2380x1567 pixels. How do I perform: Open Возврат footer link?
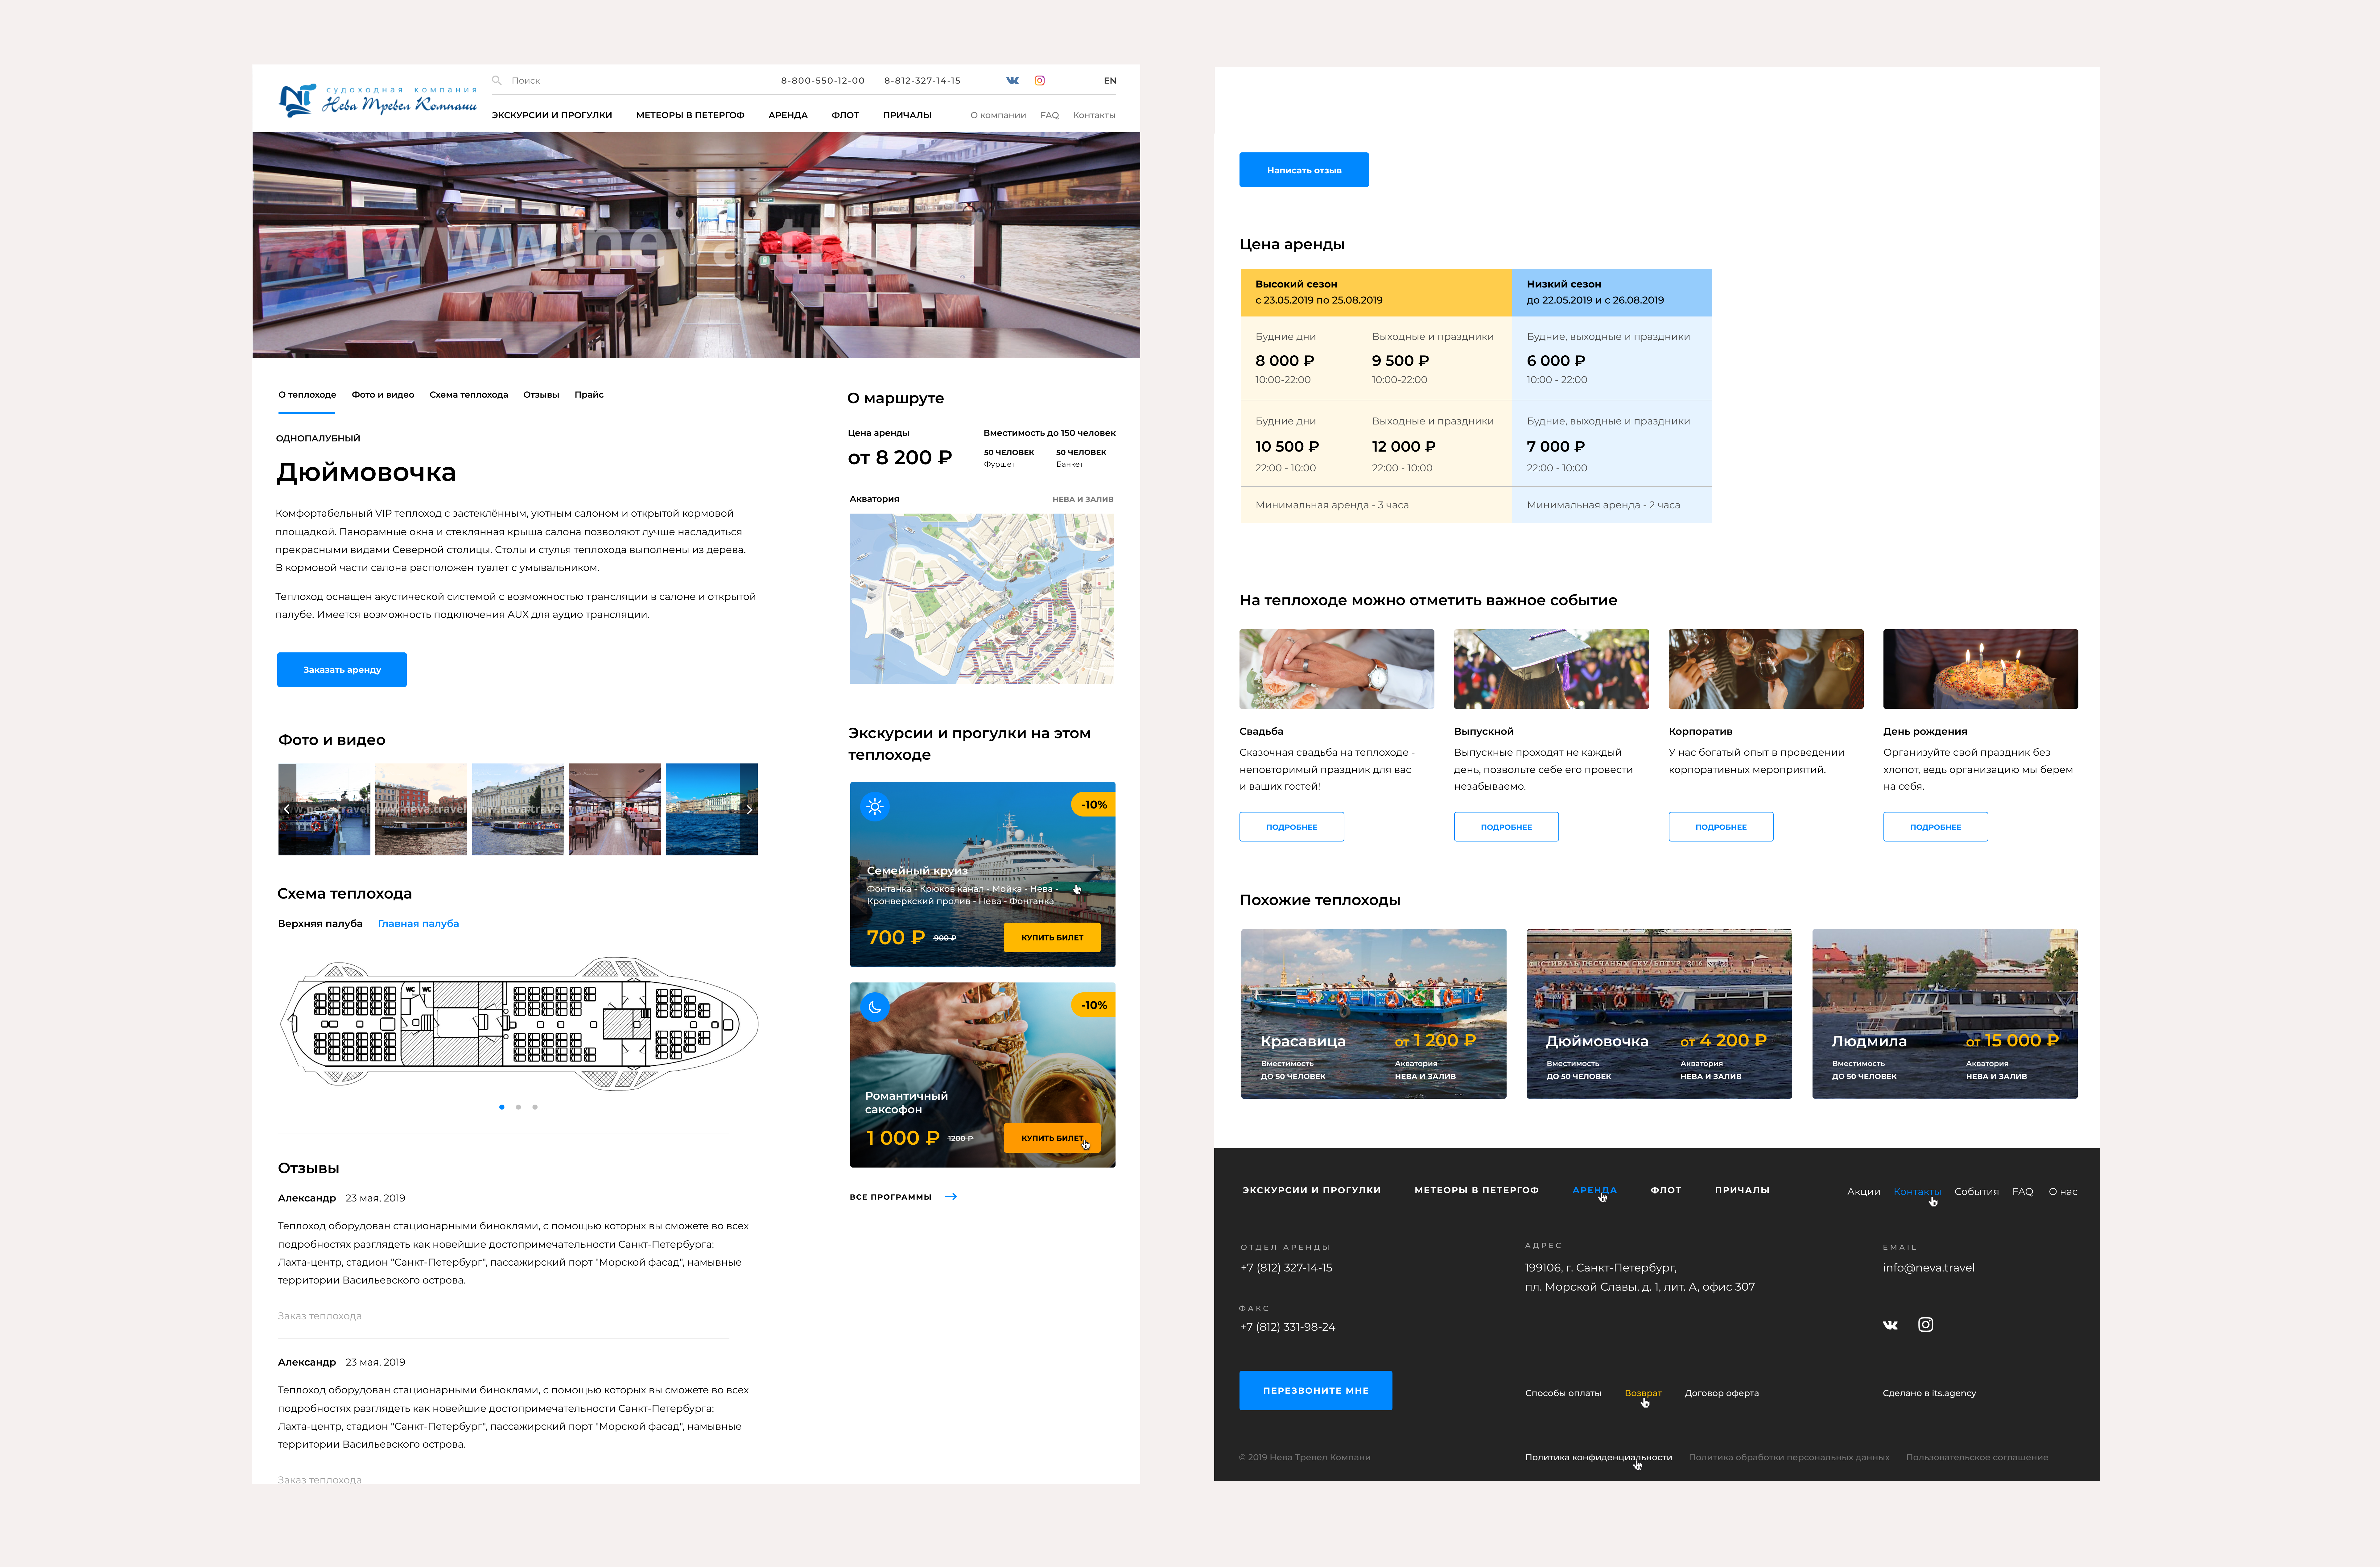tap(1643, 1393)
